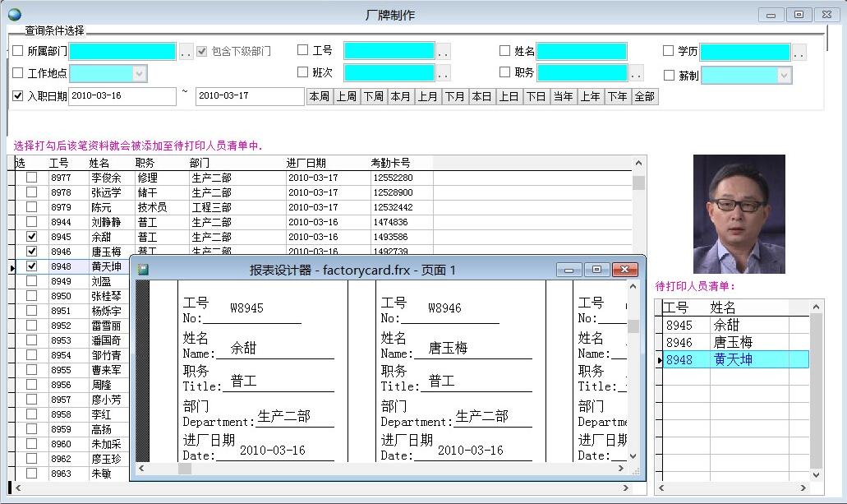Open department browse button next to 所属部门
Viewport: 847px width, 504px height.
(186, 52)
